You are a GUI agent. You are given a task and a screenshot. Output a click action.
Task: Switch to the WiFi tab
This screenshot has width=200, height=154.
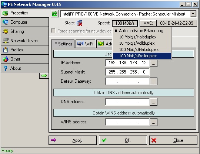(85, 44)
